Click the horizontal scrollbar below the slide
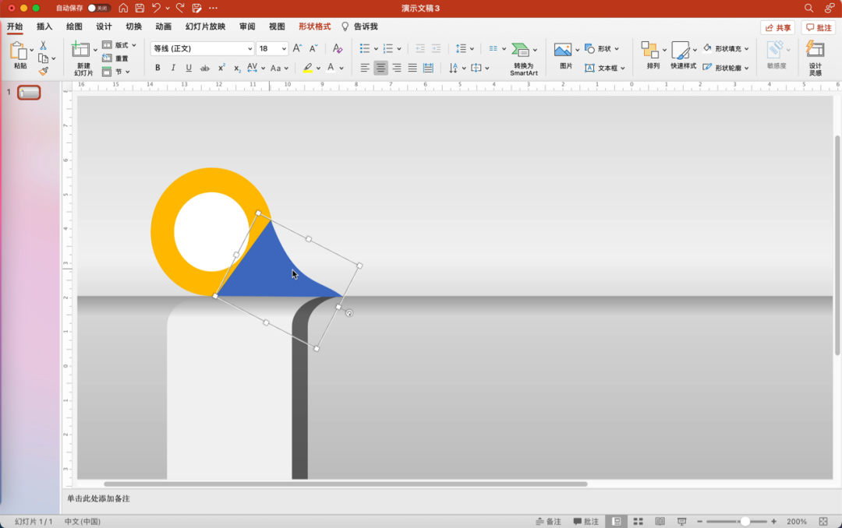 (x=345, y=484)
